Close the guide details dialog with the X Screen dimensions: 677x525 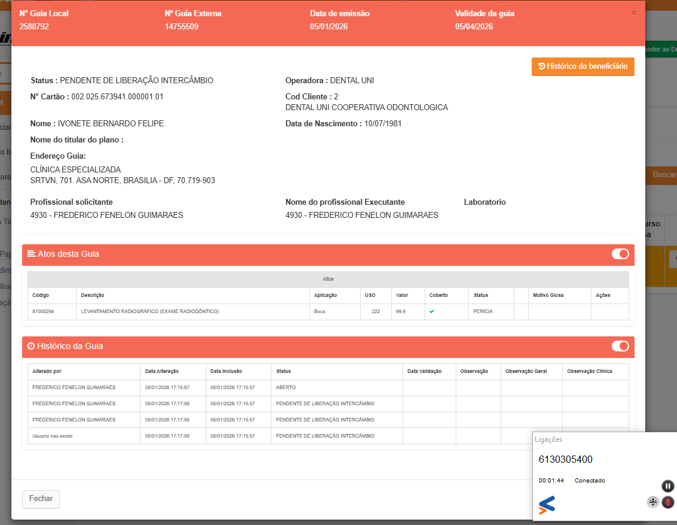tap(634, 13)
